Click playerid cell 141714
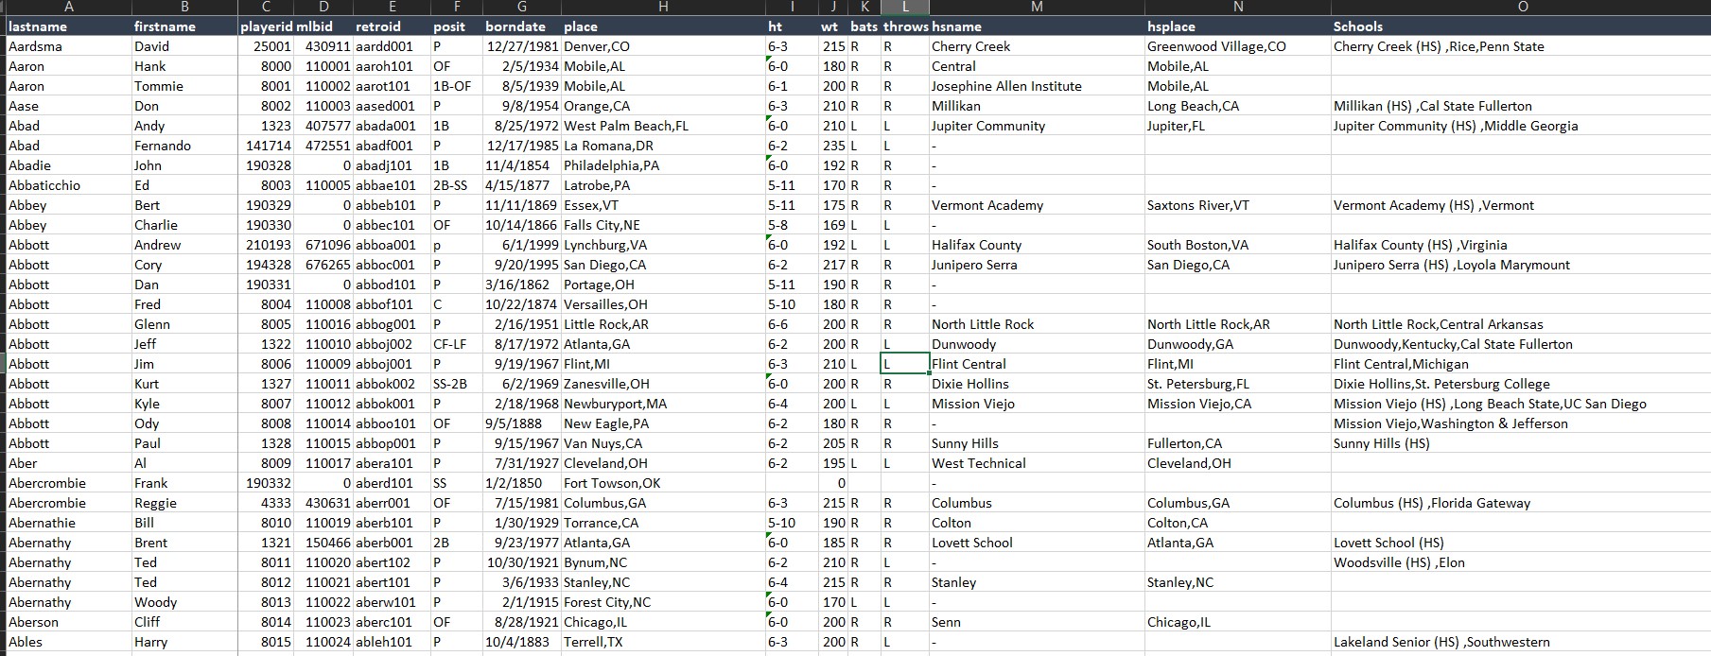 [x=269, y=146]
